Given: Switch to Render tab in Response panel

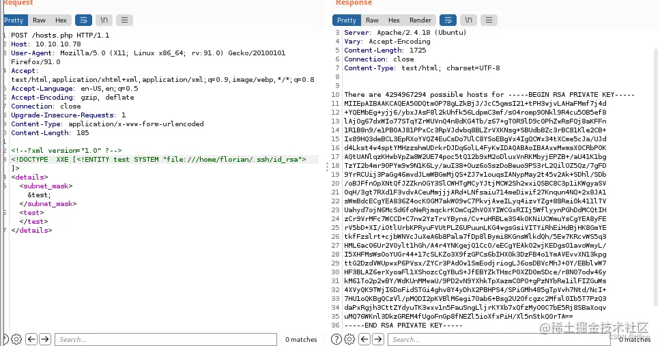Looking at the screenshot, I should [420, 20].
